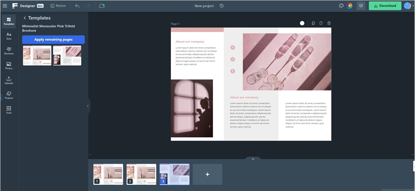Click Apply remaining pages button

click(x=53, y=39)
